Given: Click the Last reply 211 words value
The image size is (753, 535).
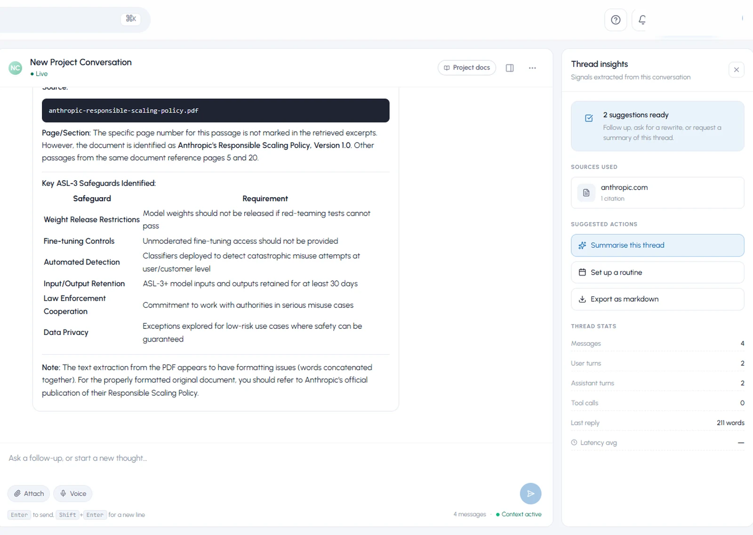Looking at the screenshot, I should tap(730, 423).
